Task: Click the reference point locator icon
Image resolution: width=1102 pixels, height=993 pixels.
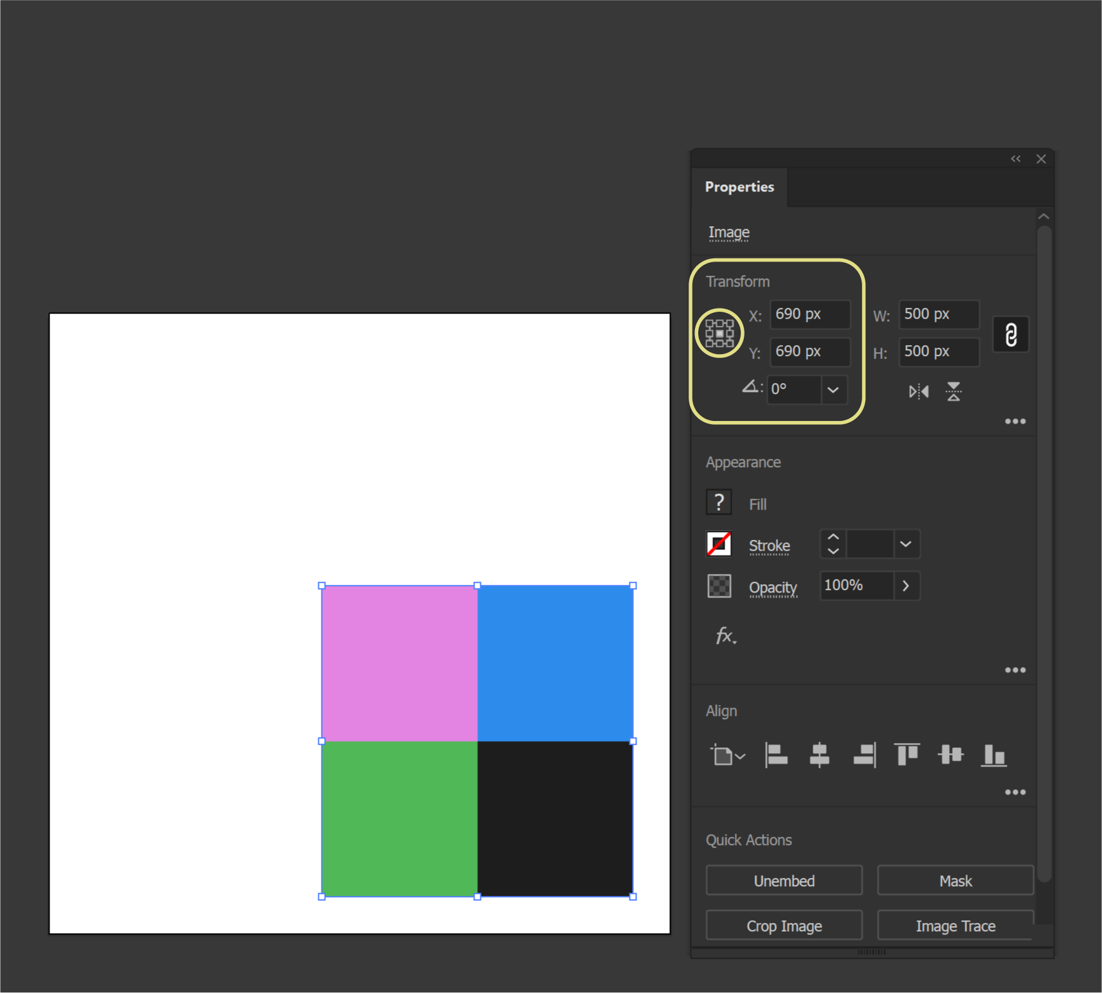Action: [719, 334]
